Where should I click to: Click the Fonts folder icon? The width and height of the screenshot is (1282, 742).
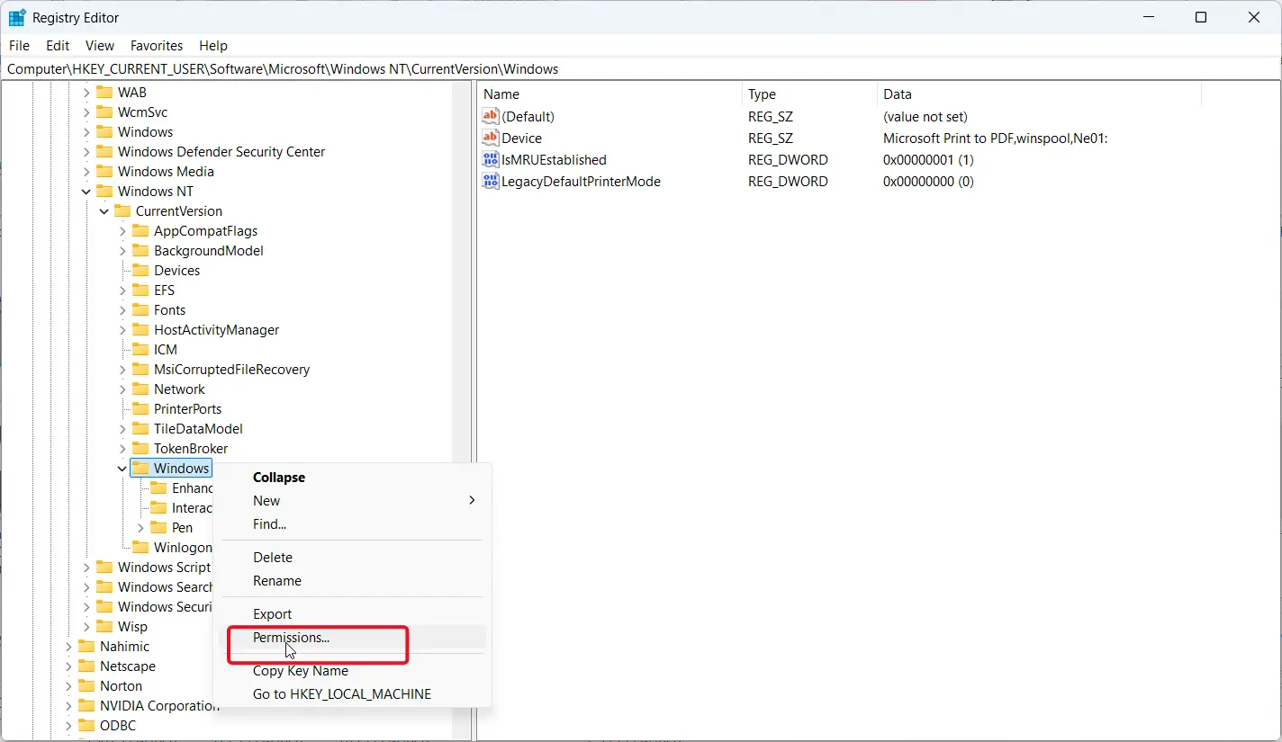[x=140, y=309]
